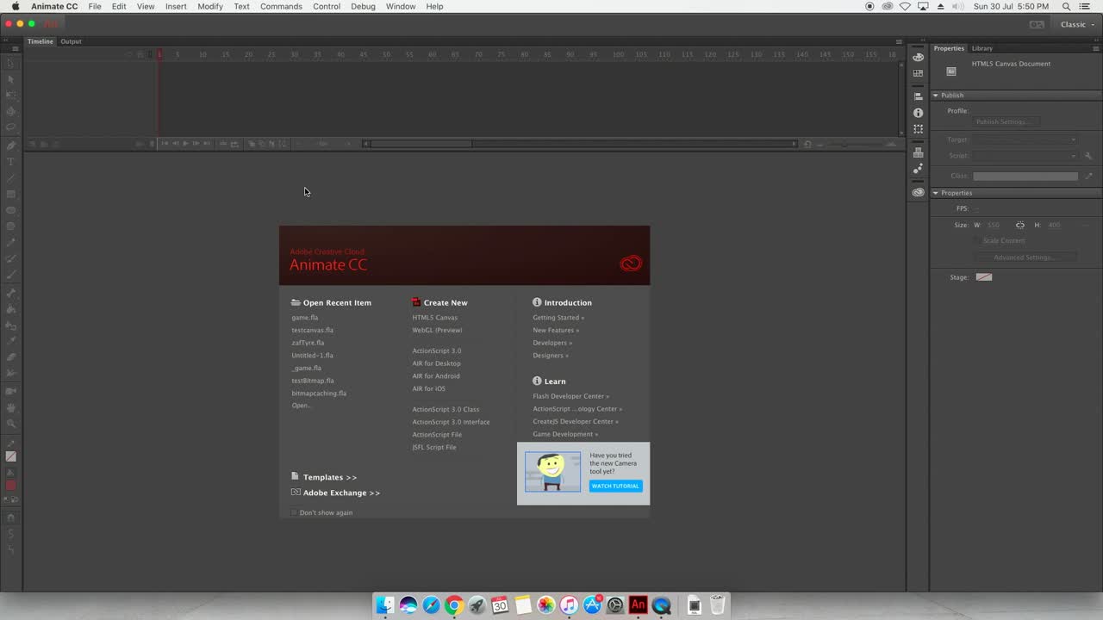1103x620 pixels.
Task: Create new HTML5 Canvas document
Action: click(x=434, y=318)
